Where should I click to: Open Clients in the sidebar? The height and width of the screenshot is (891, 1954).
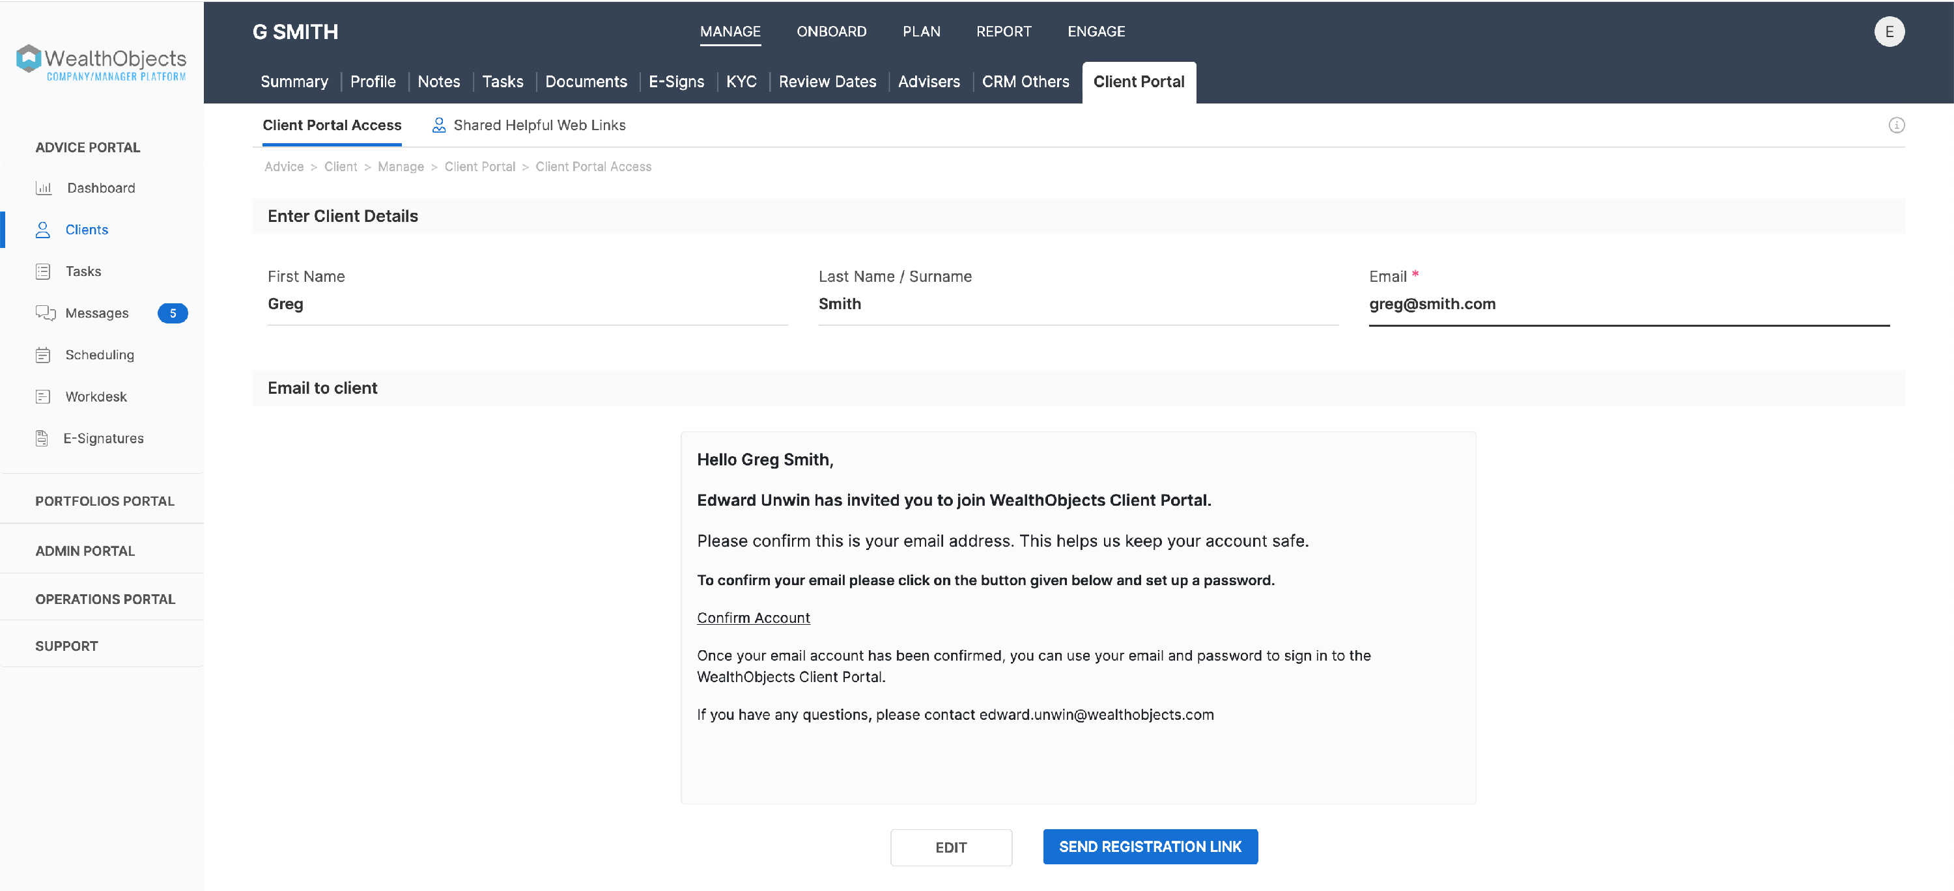(87, 230)
